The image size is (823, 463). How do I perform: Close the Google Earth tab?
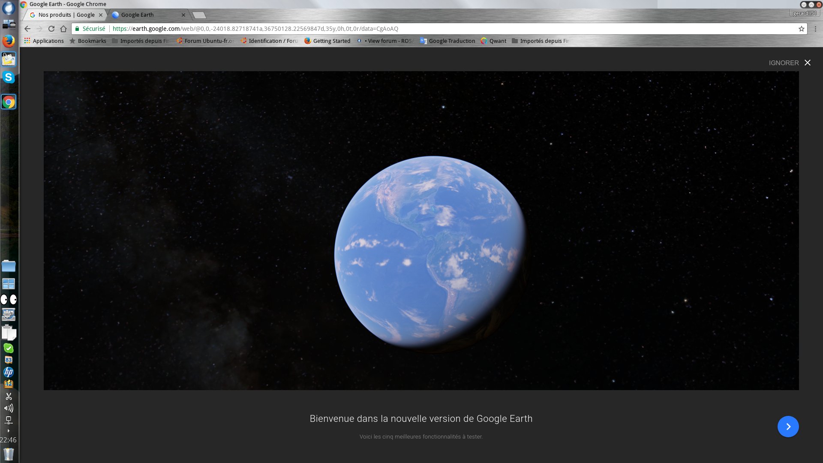(183, 15)
